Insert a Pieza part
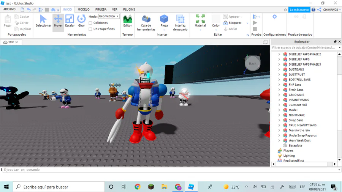Screen dimensions: 342x192 pos(164,22)
